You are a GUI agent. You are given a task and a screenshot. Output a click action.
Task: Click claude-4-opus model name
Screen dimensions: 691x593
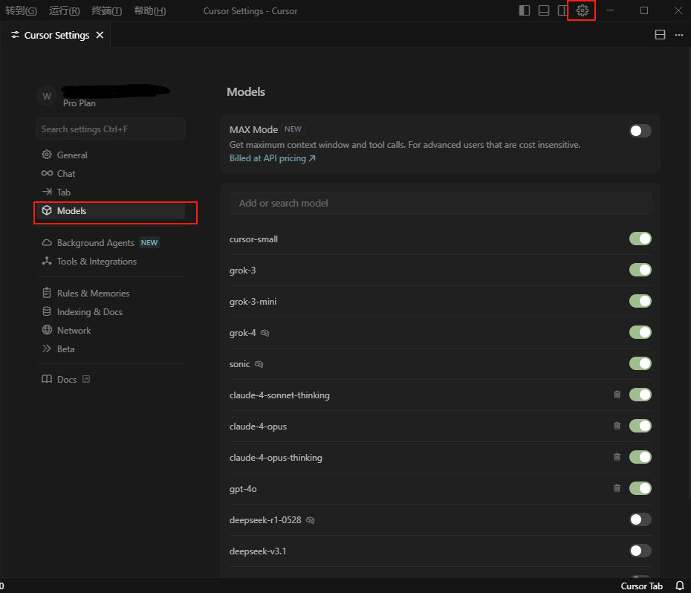(258, 427)
